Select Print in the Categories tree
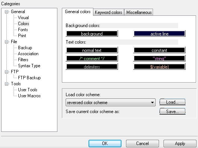Viewport: 198px width, 148px height. (22, 36)
